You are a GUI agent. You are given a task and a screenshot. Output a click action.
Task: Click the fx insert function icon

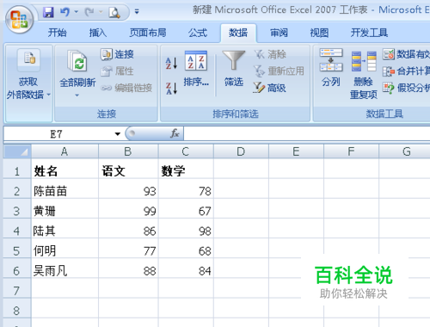tap(175, 133)
